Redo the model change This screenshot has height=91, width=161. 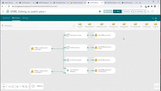tap(158, 86)
